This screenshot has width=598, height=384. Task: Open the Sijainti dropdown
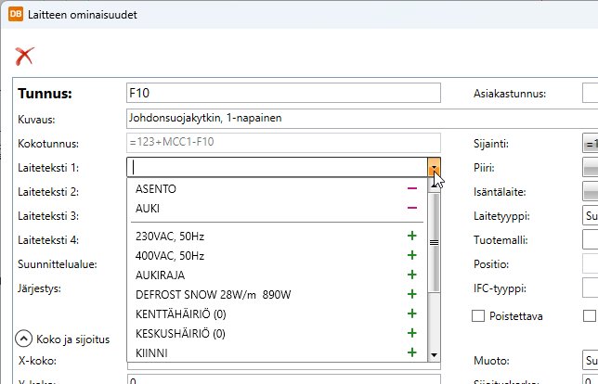tap(590, 145)
